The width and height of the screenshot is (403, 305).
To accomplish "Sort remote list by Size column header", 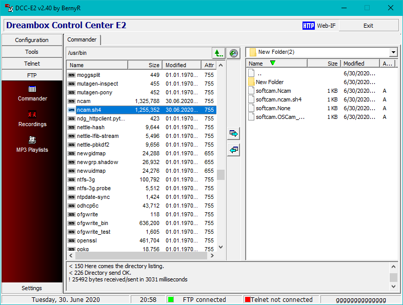I will pos(145,65).
